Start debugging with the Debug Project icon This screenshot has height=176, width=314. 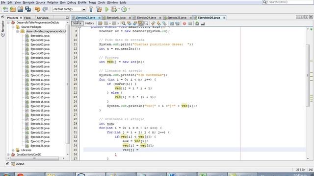tap(114, 9)
